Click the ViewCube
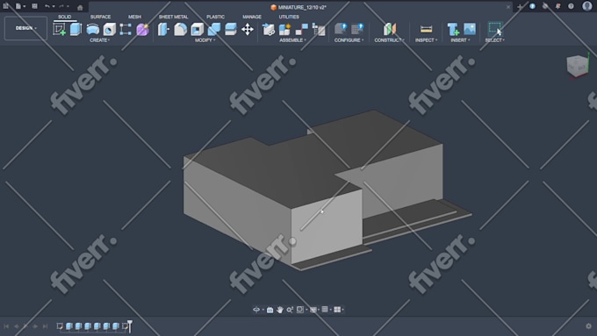This screenshot has width=597, height=336. (577, 66)
